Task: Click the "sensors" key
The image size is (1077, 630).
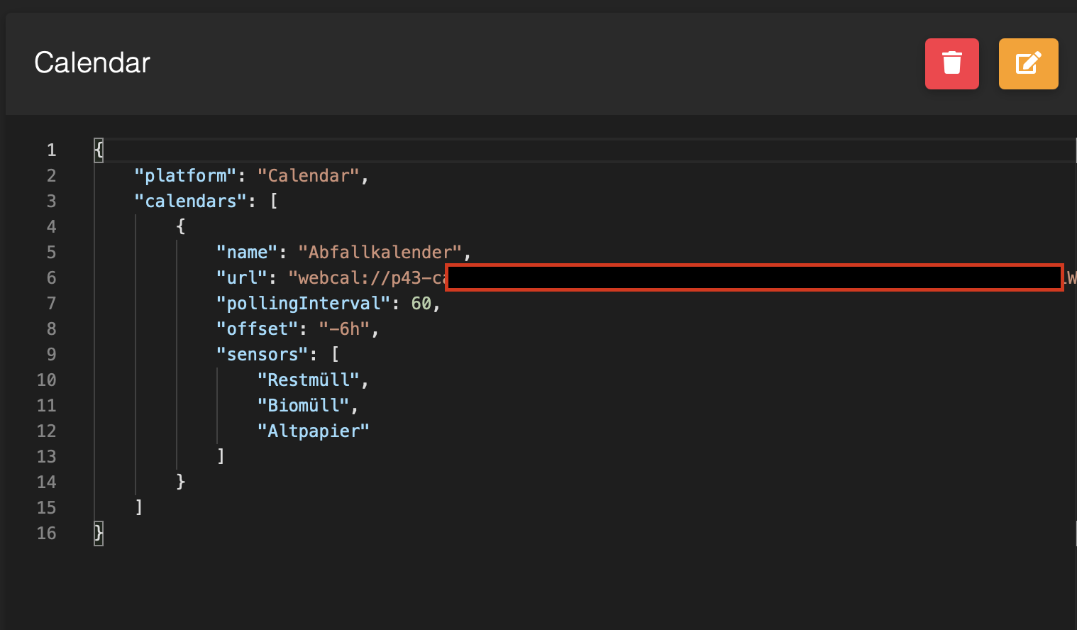Action: click(262, 355)
